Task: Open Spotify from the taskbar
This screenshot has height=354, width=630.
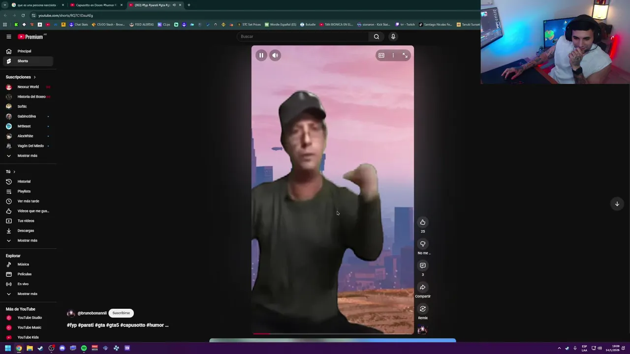Action: pyautogui.click(x=84, y=348)
